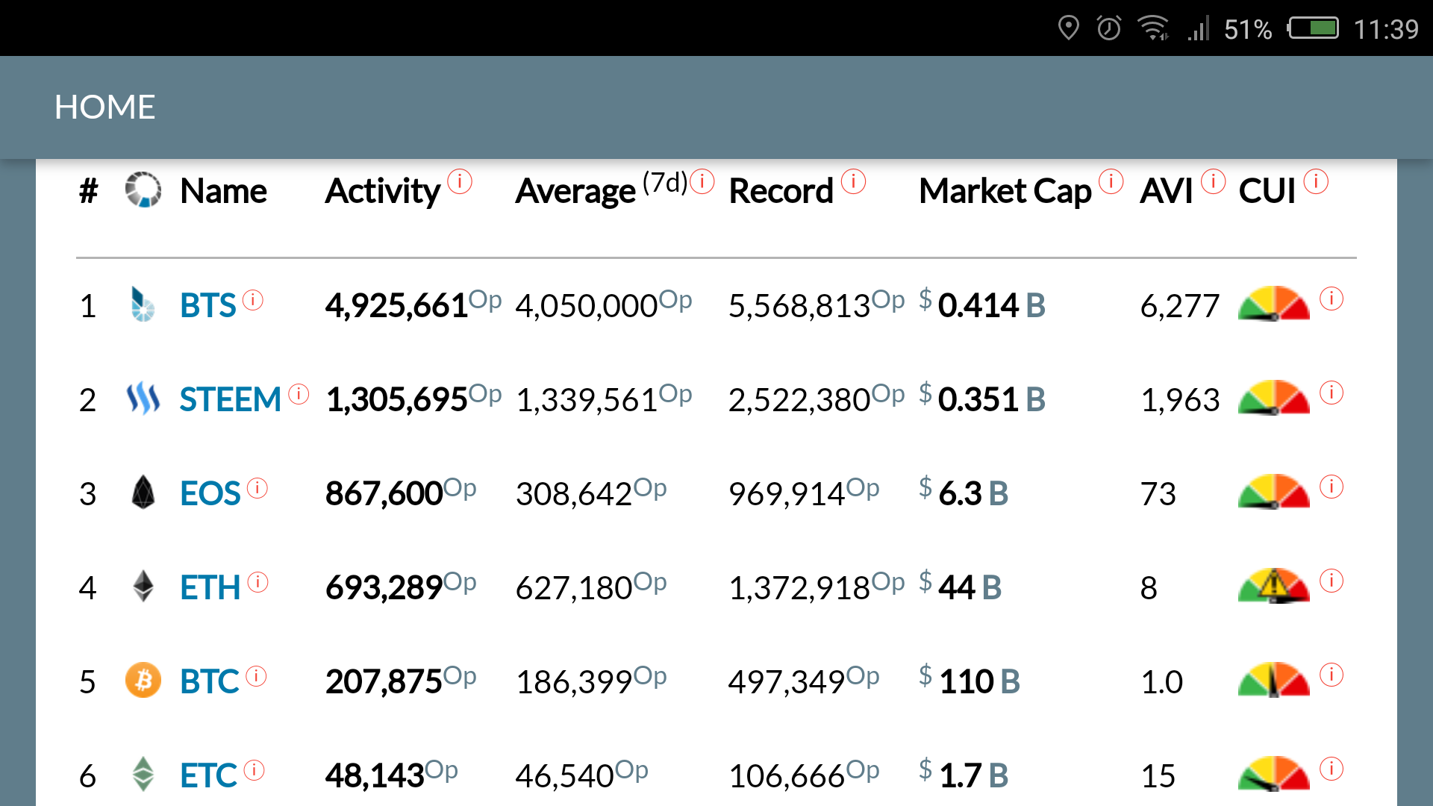Open info icon next to STEEM name
1433x806 pixels.
[x=299, y=394]
